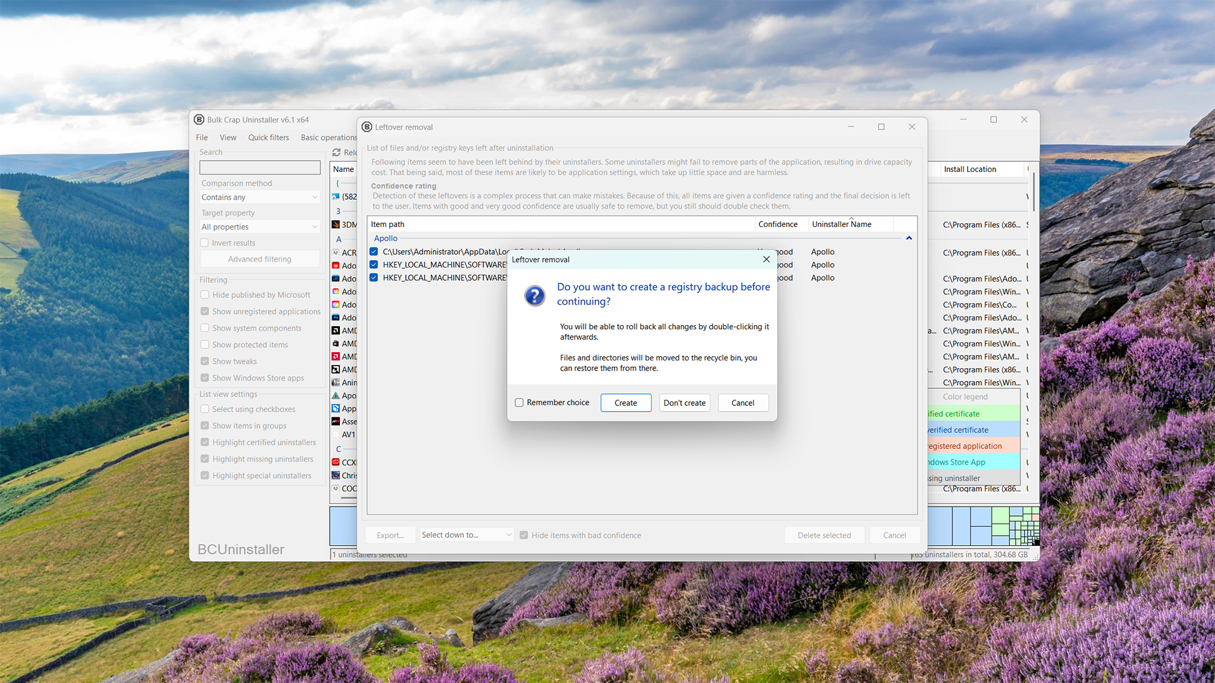
Task: Cancel the registry backup prompt
Action: [743, 403]
